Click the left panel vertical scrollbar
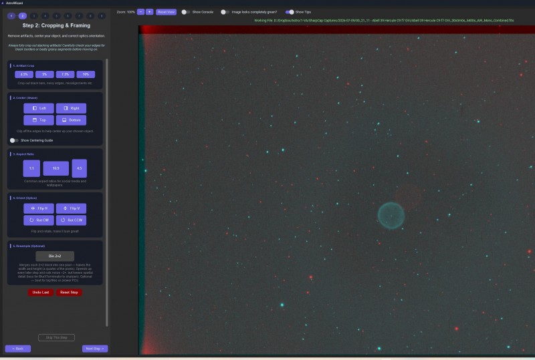 click(x=107, y=192)
